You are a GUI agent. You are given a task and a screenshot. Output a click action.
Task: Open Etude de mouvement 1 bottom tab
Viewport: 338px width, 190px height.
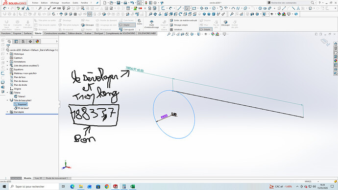57,178
